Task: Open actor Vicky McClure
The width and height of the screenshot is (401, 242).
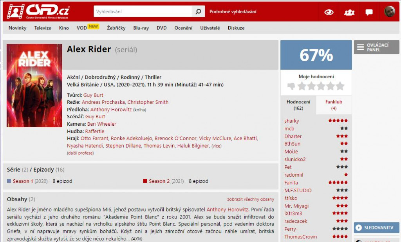Action: pyautogui.click(x=215, y=138)
